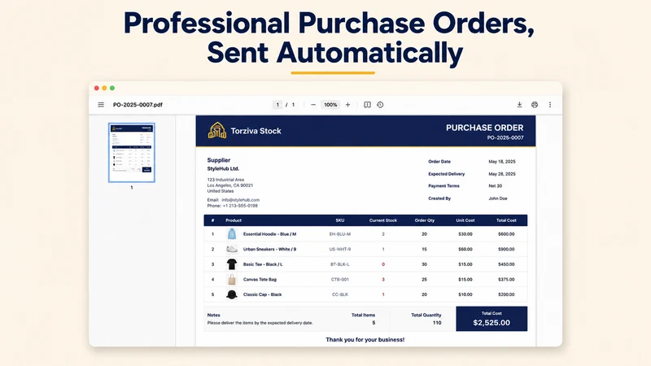Click the green maximize window dot

(x=112, y=88)
